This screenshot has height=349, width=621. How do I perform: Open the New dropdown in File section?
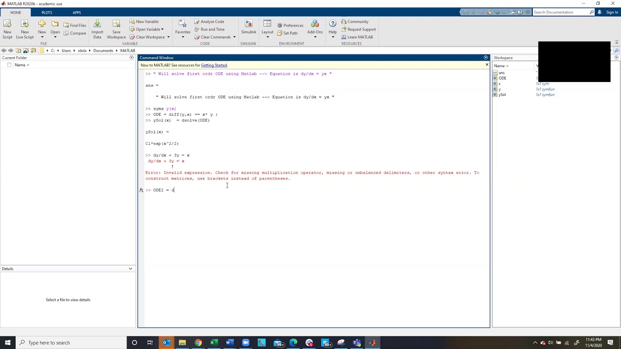42,37
